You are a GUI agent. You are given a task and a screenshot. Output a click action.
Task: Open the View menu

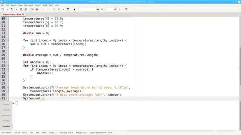tap(20, 5)
